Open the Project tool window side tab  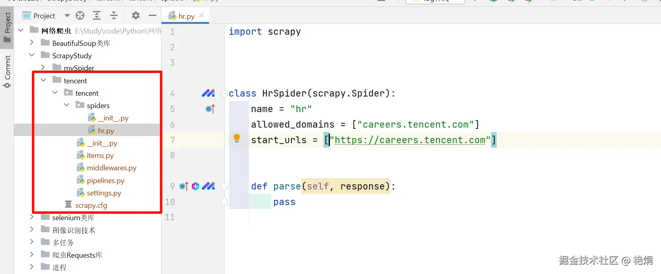(x=7, y=27)
